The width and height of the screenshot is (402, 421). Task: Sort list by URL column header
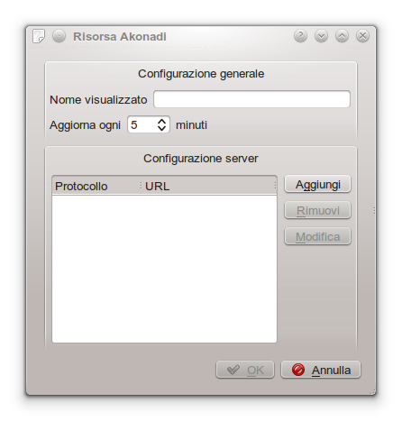click(x=209, y=186)
